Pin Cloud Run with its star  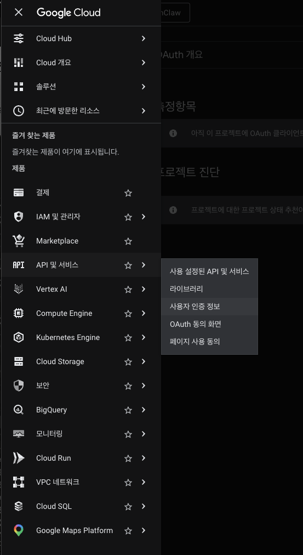tap(128, 458)
